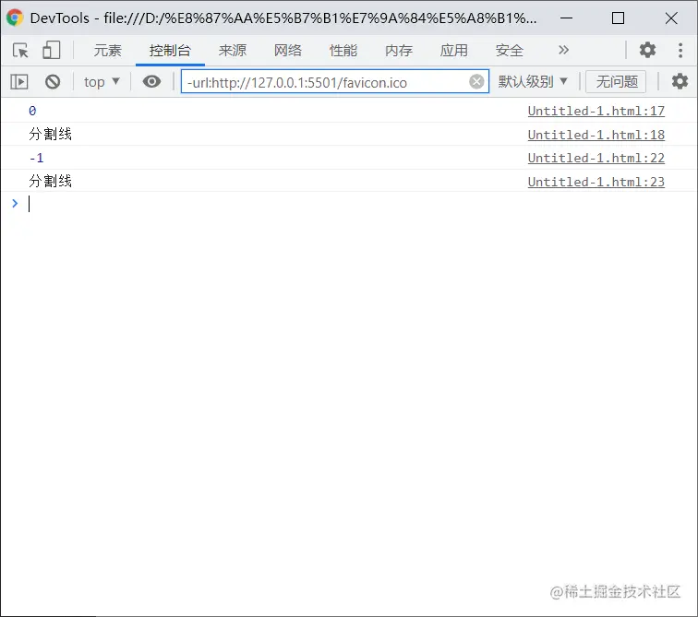Image resolution: width=698 pixels, height=617 pixels.
Task: Open the three-dot customize menu
Action: (x=680, y=50)
